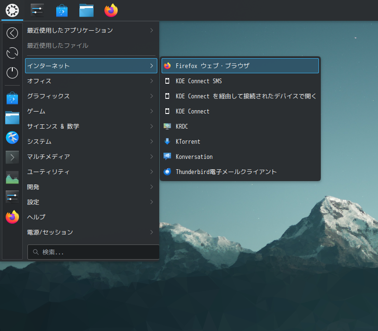Screen dimensions: 378x331
Task: Click the back arrow (logout) sidebar icon
Action: [x=12, y=33]
